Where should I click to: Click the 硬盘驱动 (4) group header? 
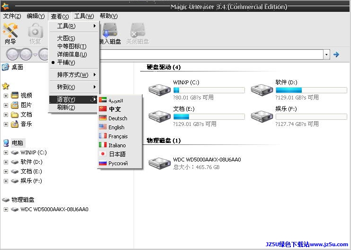point(163,67)
